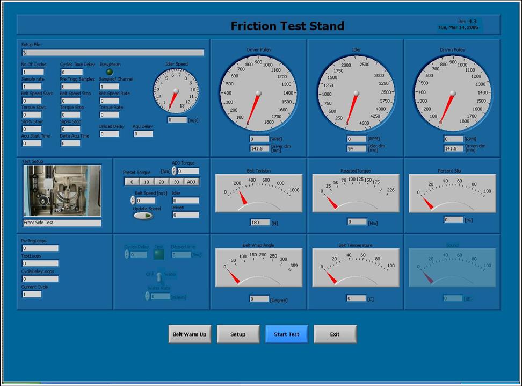
Task: Click the Driver Pulley RPM gauge
Action: [258, 93]
